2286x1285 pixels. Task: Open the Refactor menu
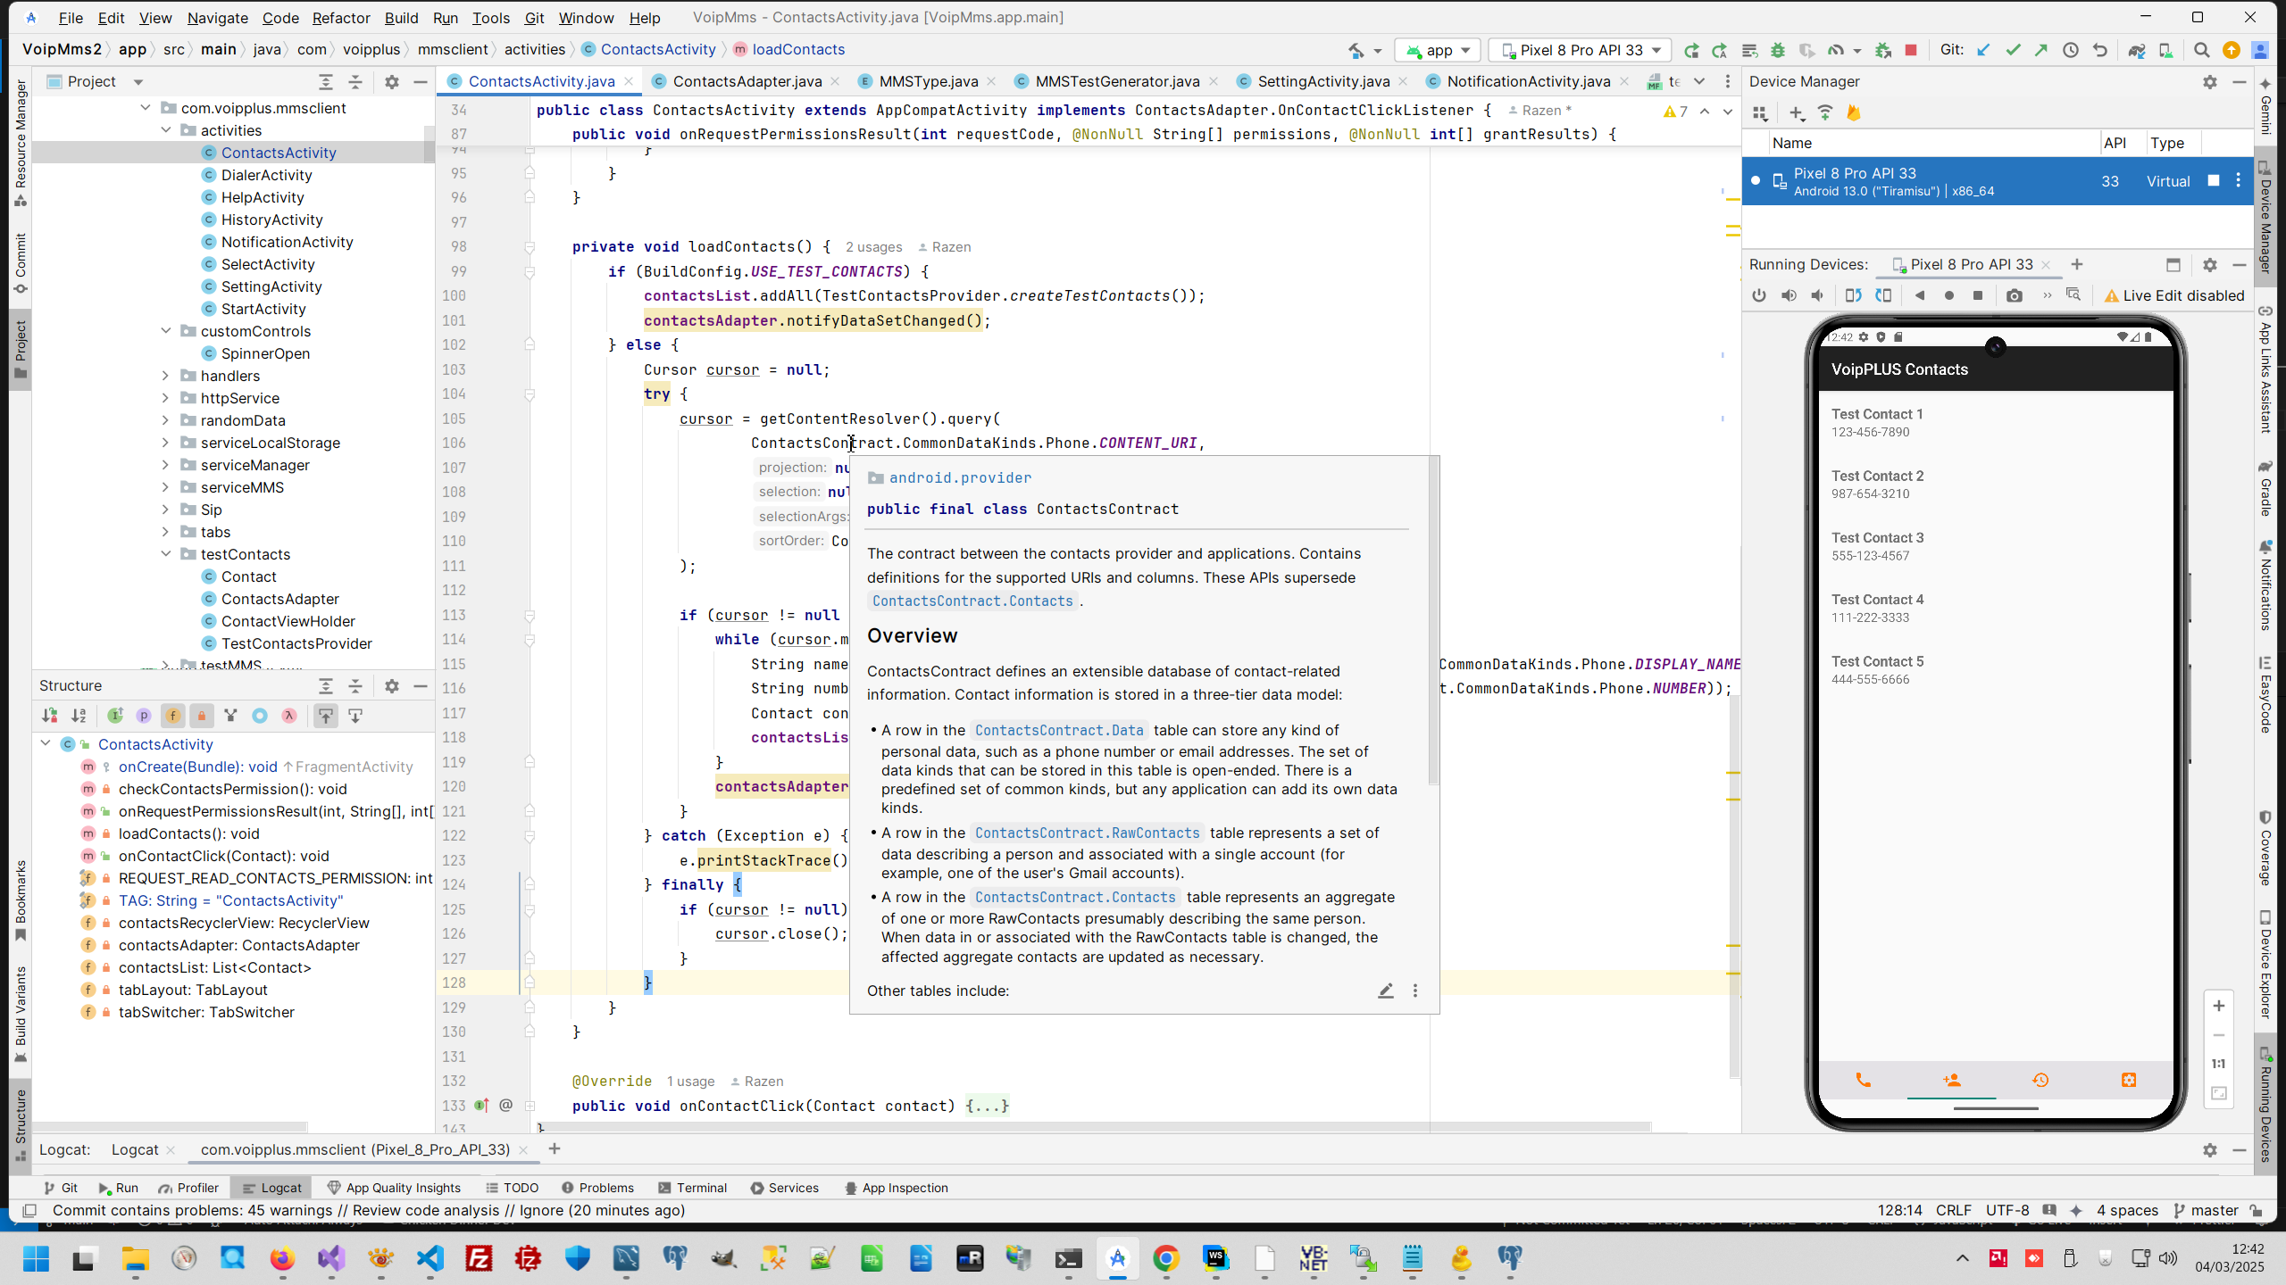click(340, 18)
